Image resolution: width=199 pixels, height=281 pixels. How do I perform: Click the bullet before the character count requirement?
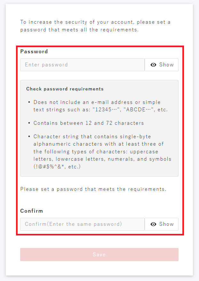29,123
